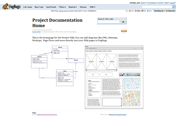This screenshot has width=176, height=117.
Task: Click the FogBugz kiwi logo
Action: [12, 7]
